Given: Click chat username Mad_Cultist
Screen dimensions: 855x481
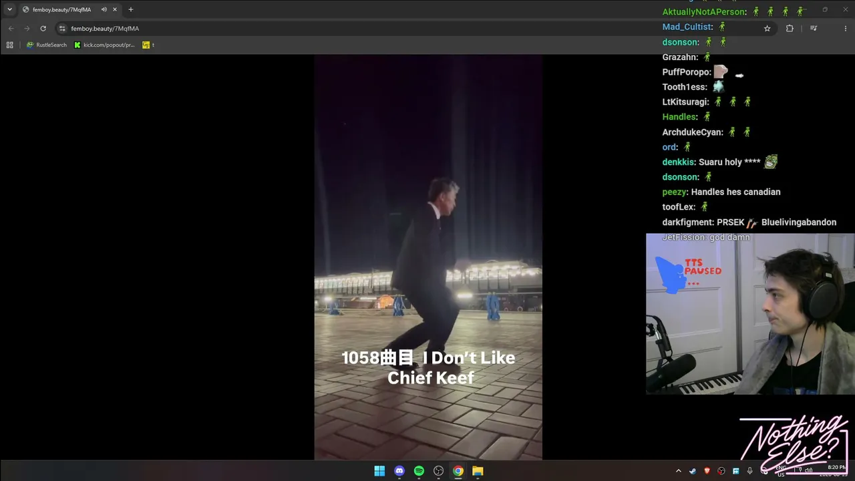Looking at the screenshot, I should (x=687, y=27).
